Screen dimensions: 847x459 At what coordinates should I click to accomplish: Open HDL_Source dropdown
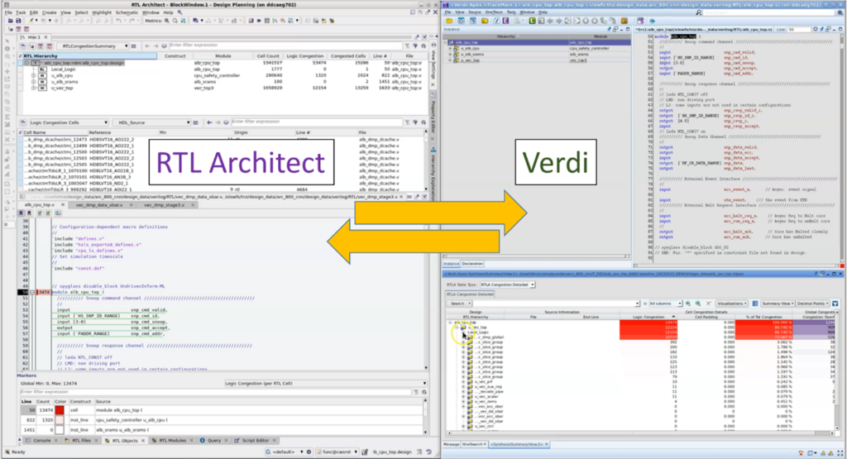(152, 122)
